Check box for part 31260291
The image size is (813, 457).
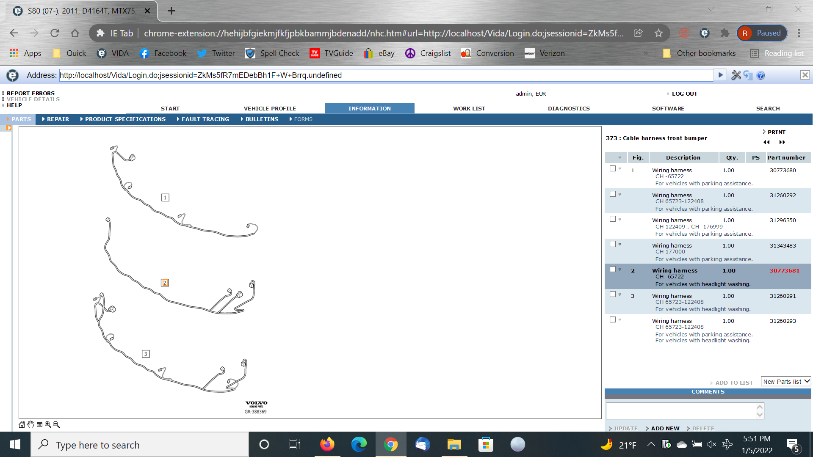click(x=613, y=295)
